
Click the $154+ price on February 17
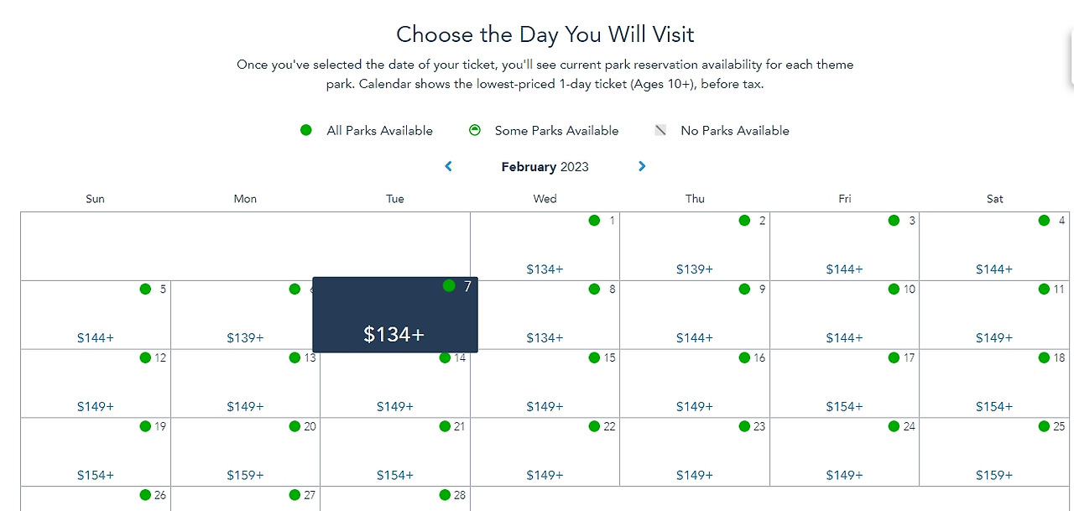tap(844, 407)
